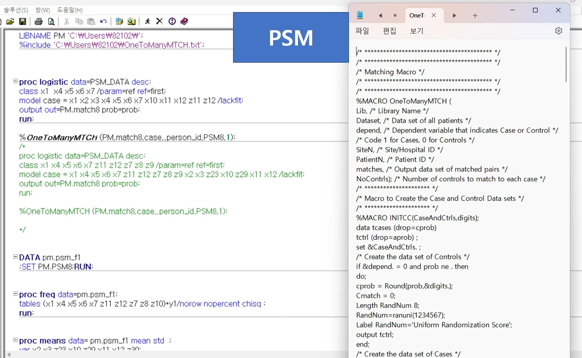Image resolution: width=582 pixels, height=358 pixels.
Task: Click the Notepad vertical scrollbar thumb
Action: coord(566,64)
